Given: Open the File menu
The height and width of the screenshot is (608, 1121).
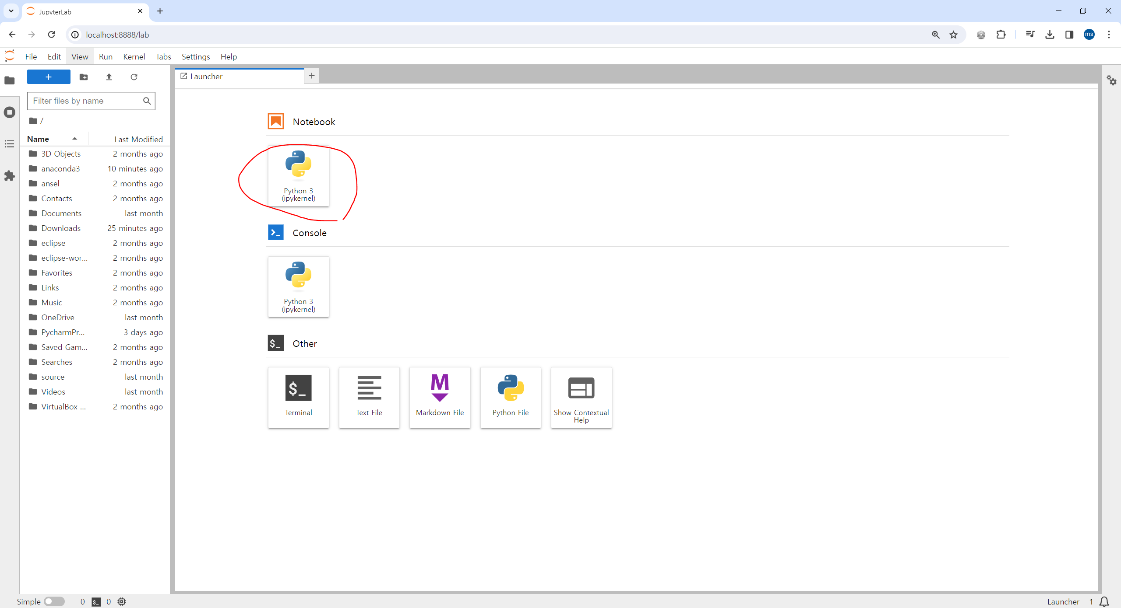Looking at the screenshot, I should click(x=31, y=56).
